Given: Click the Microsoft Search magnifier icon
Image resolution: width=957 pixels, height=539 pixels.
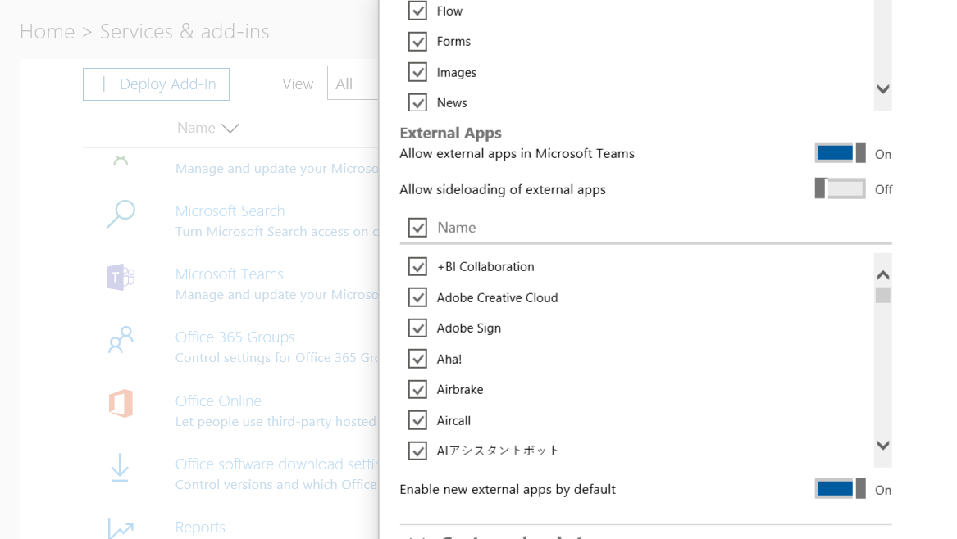Looking at the screenshot, I should [121, 215].
